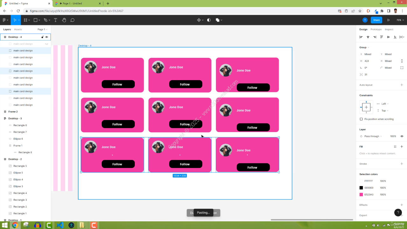Select the Text tool in toolbar
407x229 pixels.
pos(55,20)
